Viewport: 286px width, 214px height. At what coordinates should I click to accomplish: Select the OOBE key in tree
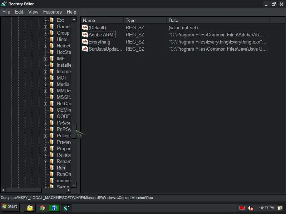click(x=64, y=117)
